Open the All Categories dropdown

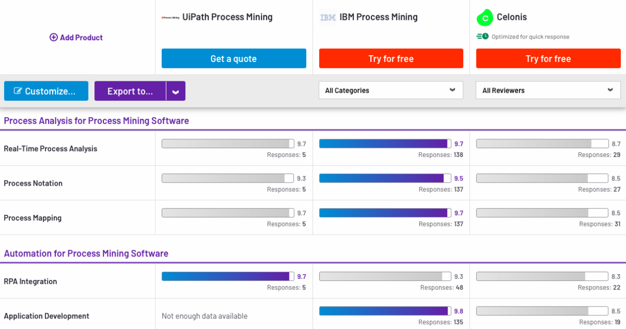(x=391, y=90)
